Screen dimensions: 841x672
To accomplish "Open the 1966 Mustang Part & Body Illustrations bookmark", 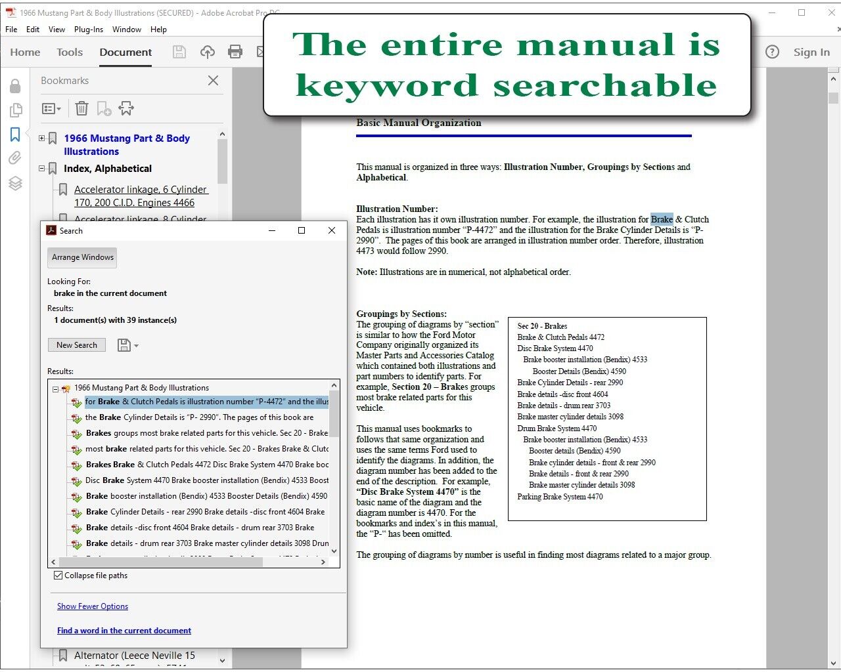I will [127, 145].
